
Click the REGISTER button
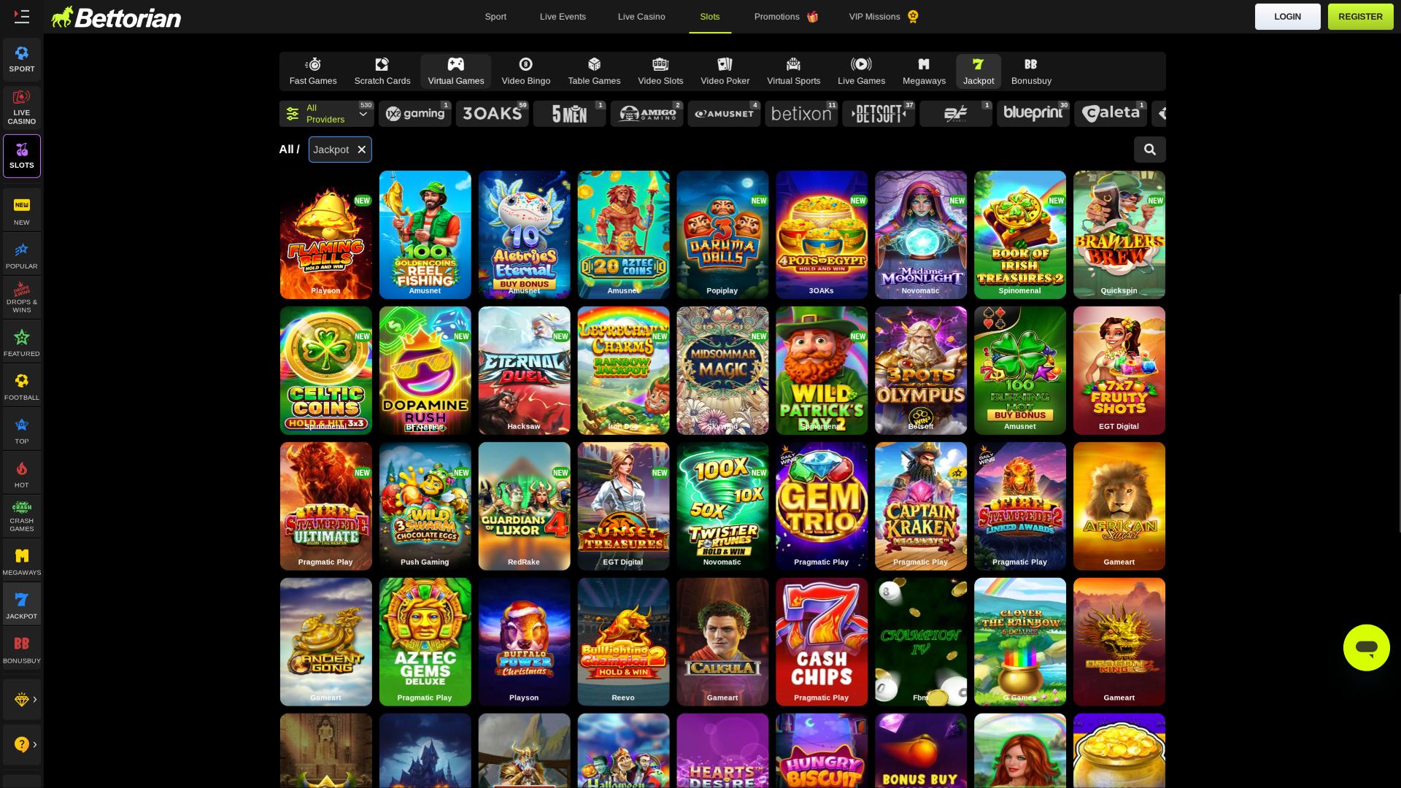coord(1360,16)
